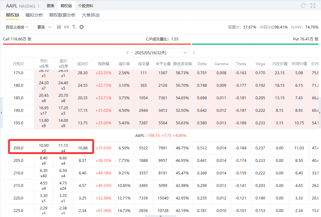
Task: Go to next expiry with right arrow
Action: 194,53
